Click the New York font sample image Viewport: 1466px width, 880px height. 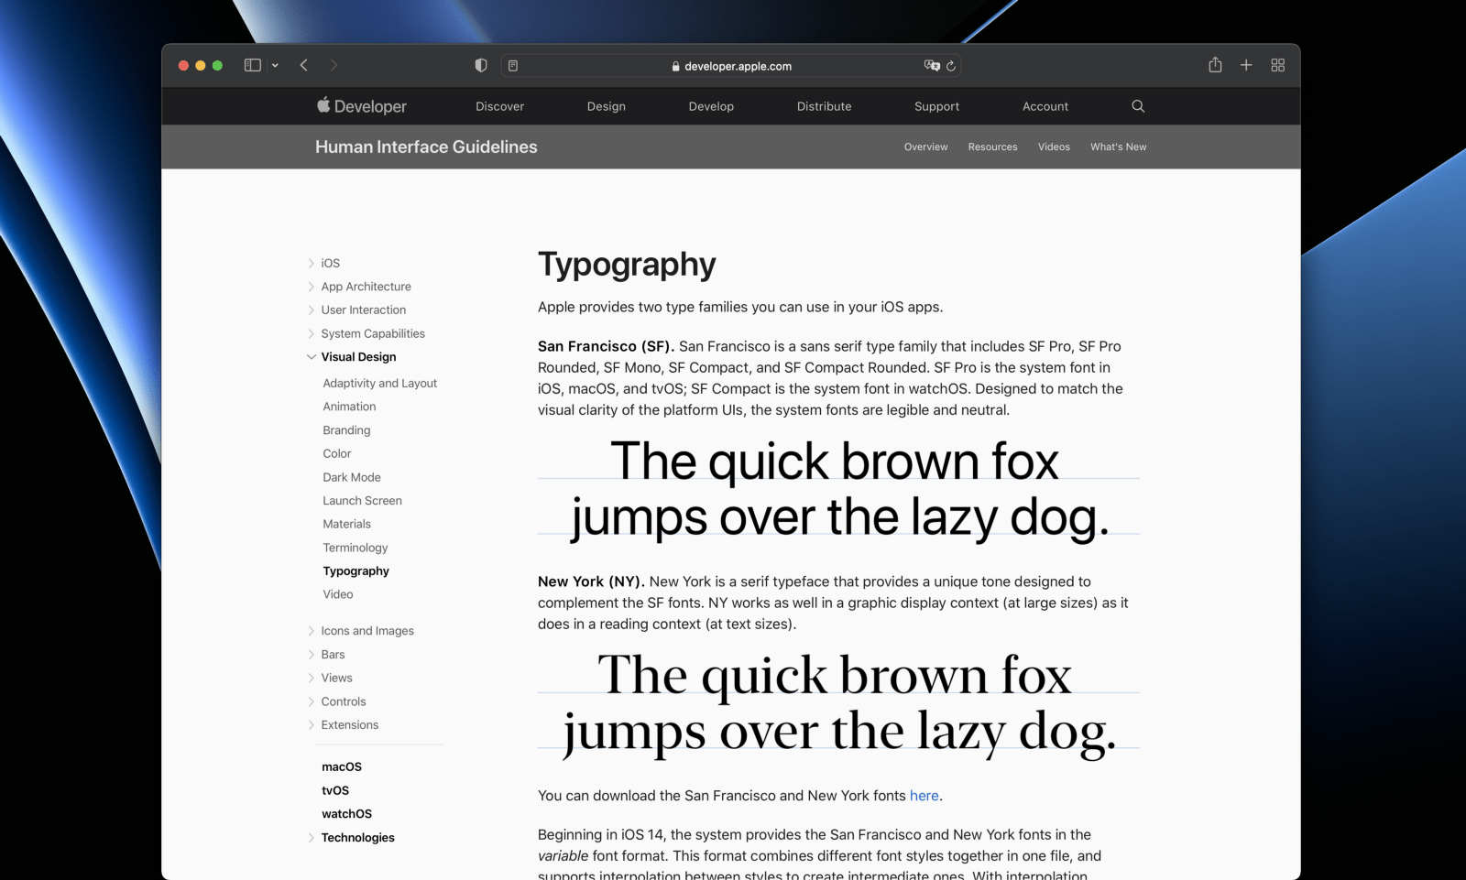point(838,705)
